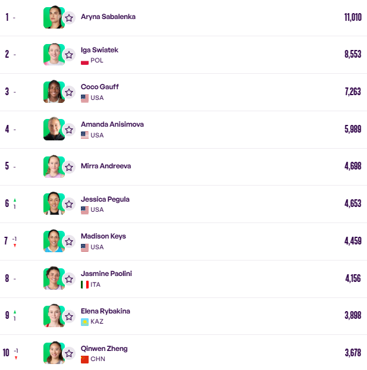Click the favorite star for Amanda Anisimova
367x370 pixels.
click(x=69, y=130)
